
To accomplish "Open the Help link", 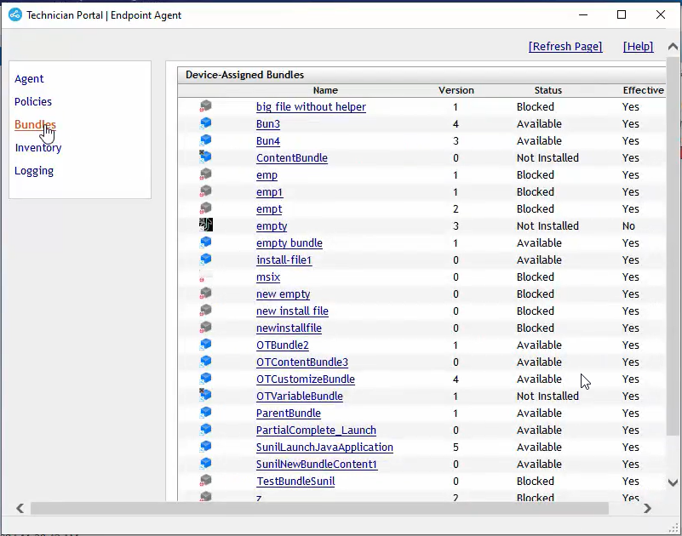I will pyautogui.click(x=637, y=47).
